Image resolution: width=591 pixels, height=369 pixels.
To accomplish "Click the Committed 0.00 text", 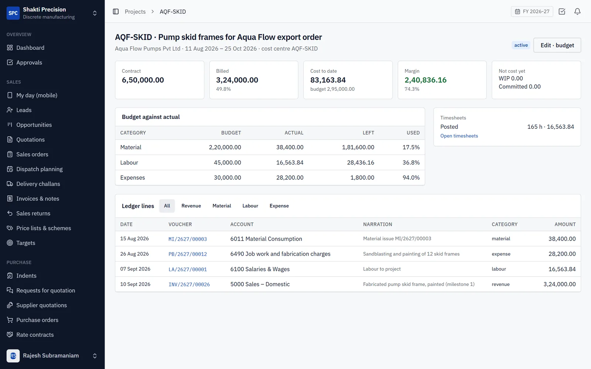I will 520,86.
